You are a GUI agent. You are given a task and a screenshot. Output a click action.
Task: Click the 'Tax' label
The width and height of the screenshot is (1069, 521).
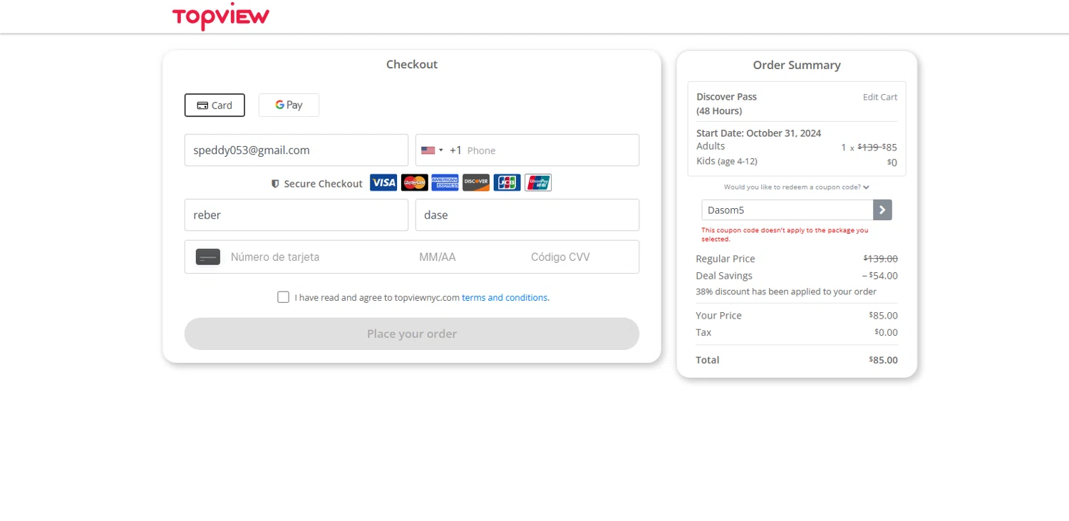click(704, 333)
